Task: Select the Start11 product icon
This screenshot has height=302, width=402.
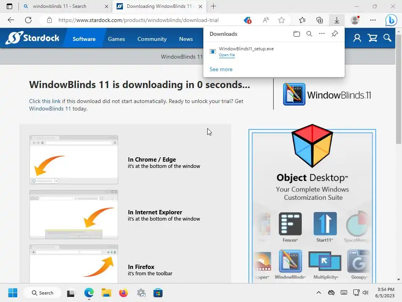Action: tap(325, 224)
